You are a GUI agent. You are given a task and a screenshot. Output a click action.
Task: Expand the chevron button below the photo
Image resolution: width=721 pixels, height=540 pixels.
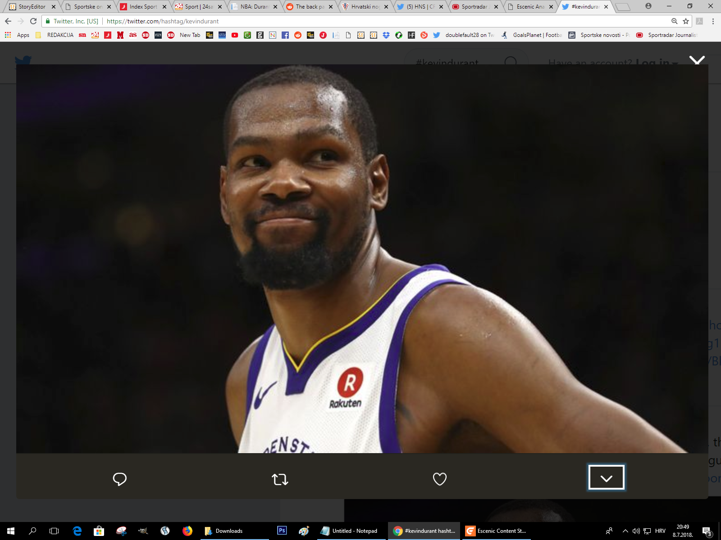coord(606,477)
